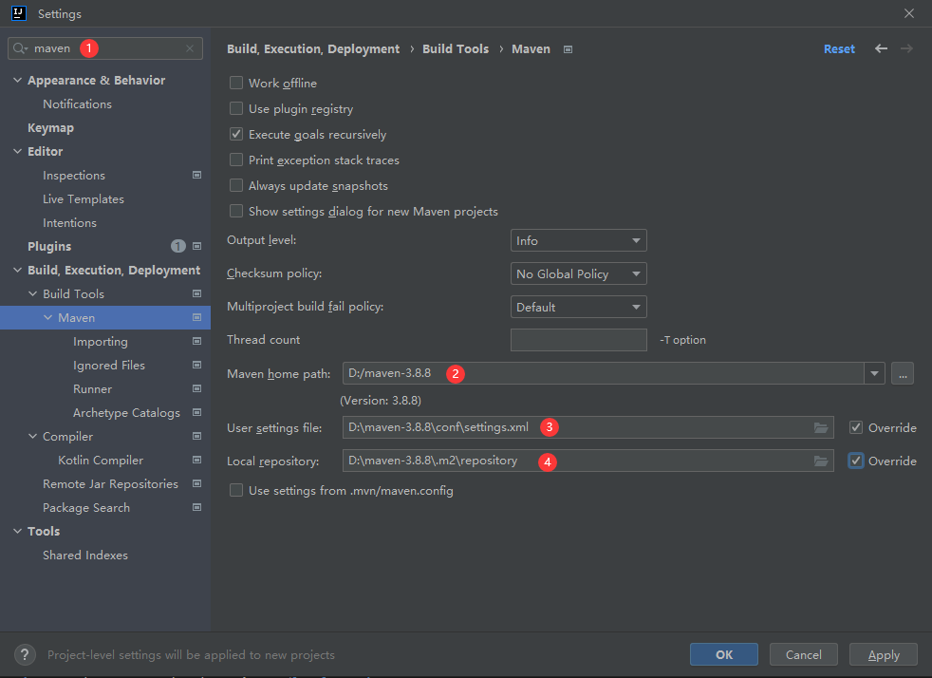The image size is (932, 678).
Task: Open Notifications settings page
Action: pos(77,104)
